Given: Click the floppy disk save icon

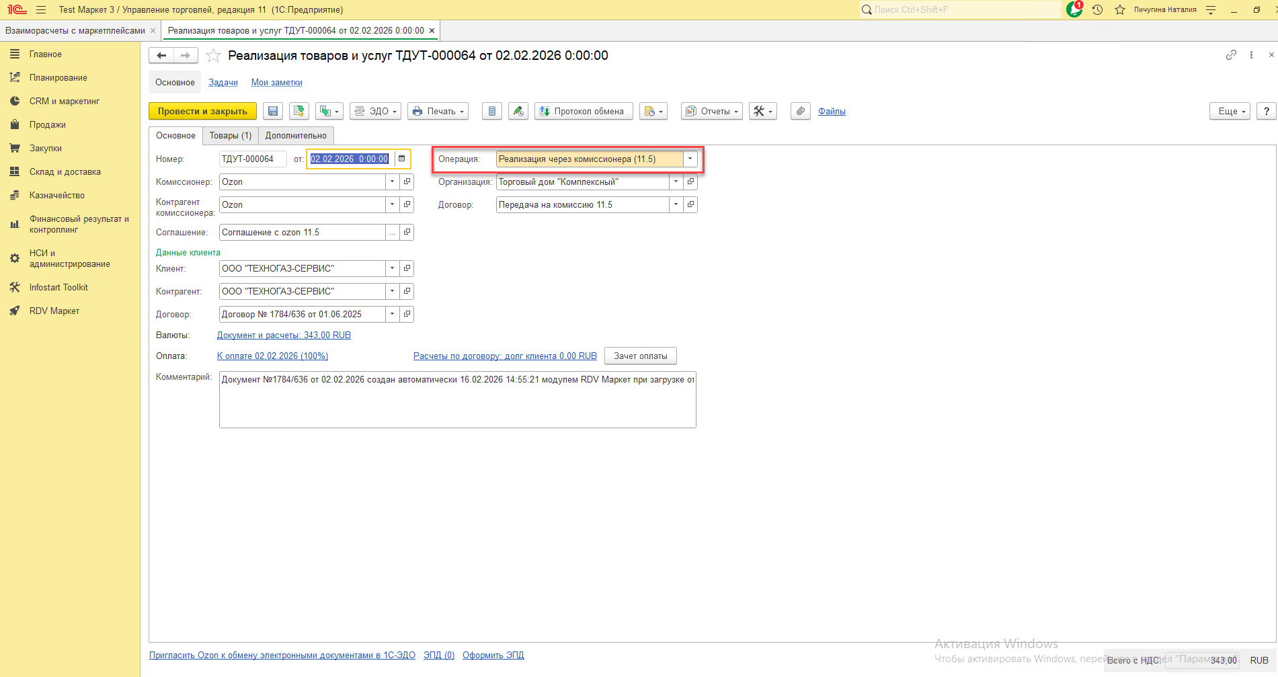Looking at the screenshot, I should (x=273, y=112).
